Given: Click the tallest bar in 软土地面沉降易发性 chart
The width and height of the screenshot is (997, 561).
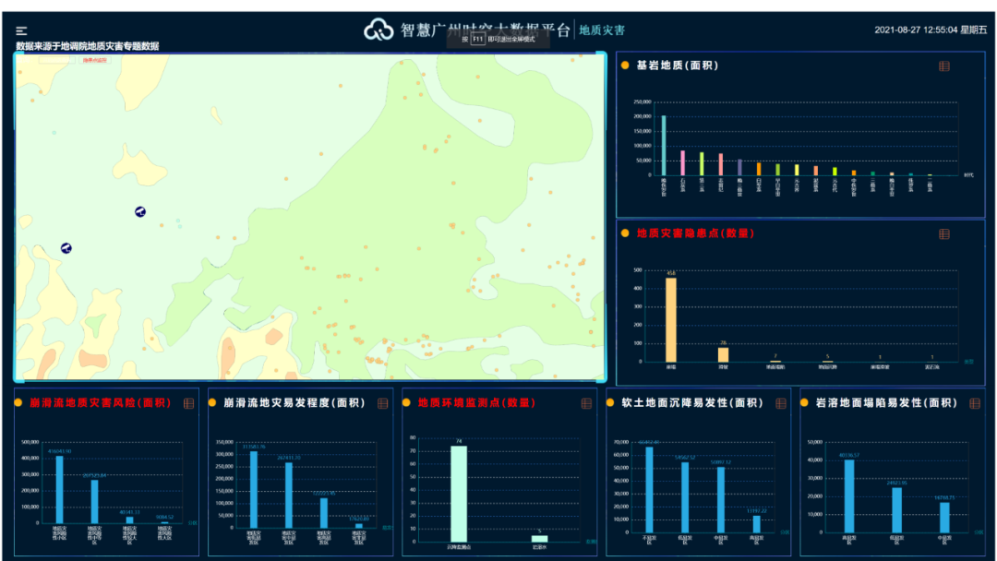Looking at the screenshot, I should point(649,490).
